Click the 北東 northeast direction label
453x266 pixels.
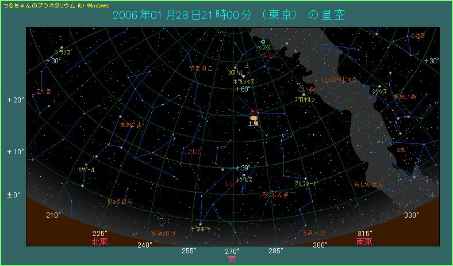99,242
